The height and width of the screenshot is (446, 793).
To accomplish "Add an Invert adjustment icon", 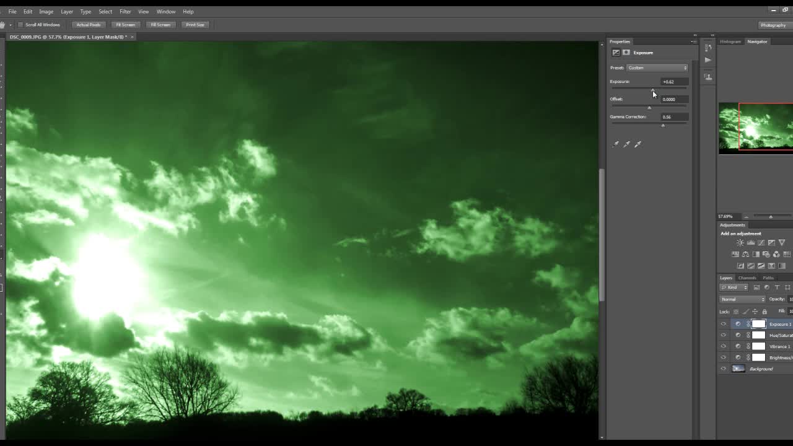I will 740,266.
